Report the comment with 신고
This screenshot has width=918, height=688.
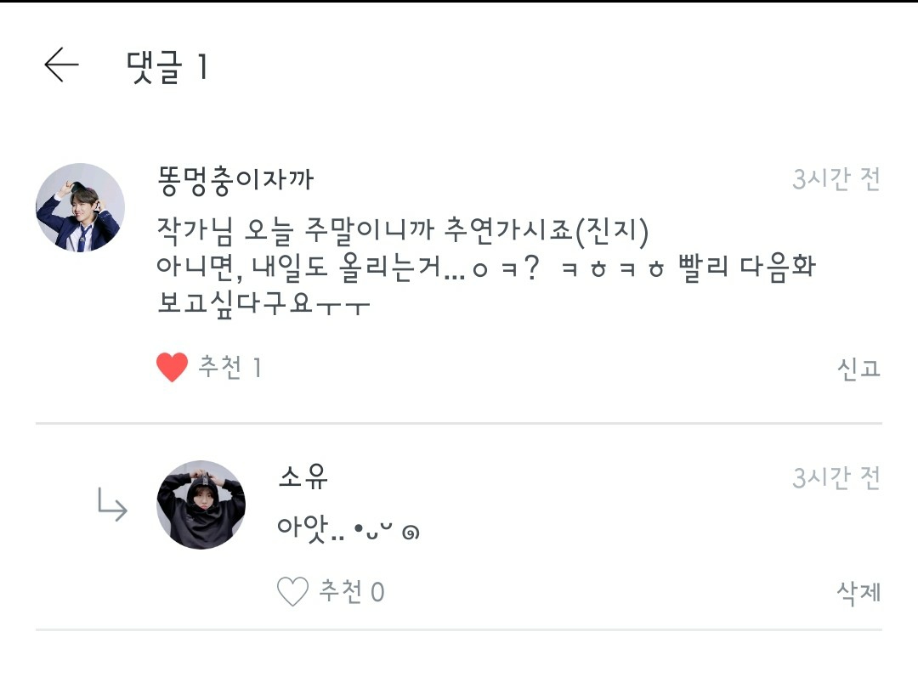pos(858,369)
